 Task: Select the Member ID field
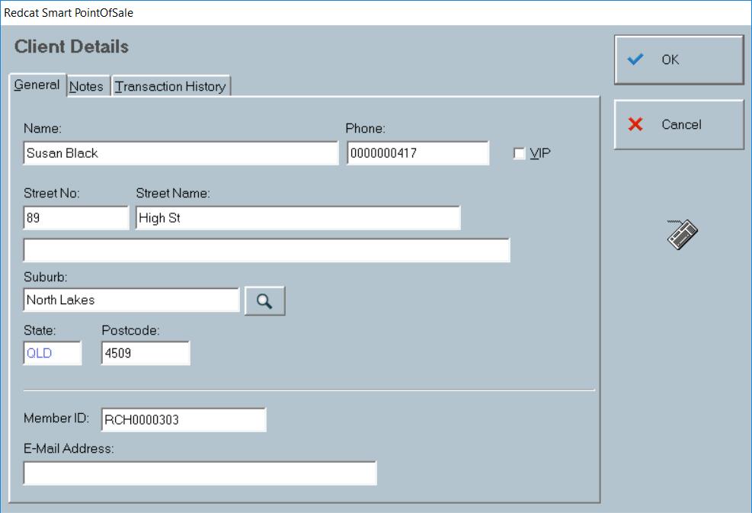(183, 418)
